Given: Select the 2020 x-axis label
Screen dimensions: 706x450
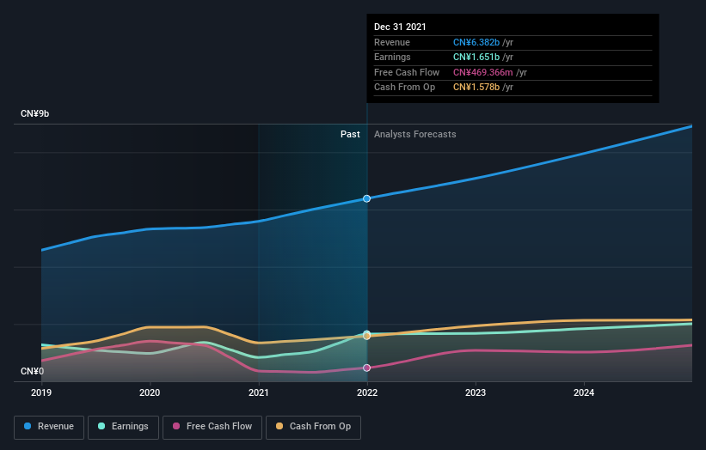Looking at the screenshot, I should click(150, 393).
